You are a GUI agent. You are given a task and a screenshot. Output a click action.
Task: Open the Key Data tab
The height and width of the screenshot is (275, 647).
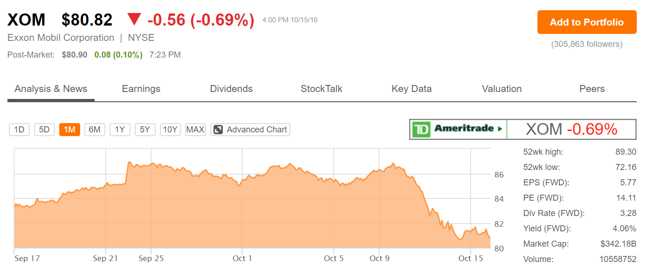pos(412,89)
